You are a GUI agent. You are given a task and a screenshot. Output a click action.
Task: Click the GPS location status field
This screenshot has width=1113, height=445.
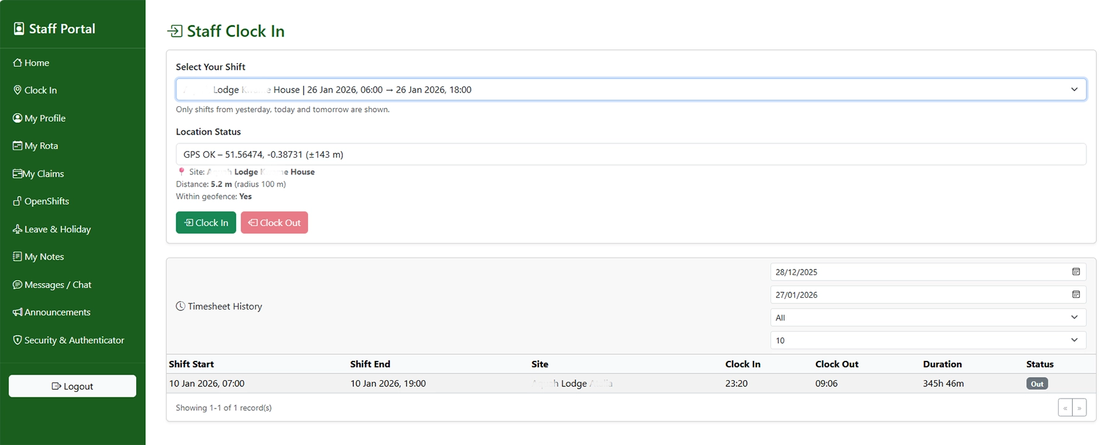(630, 155)
